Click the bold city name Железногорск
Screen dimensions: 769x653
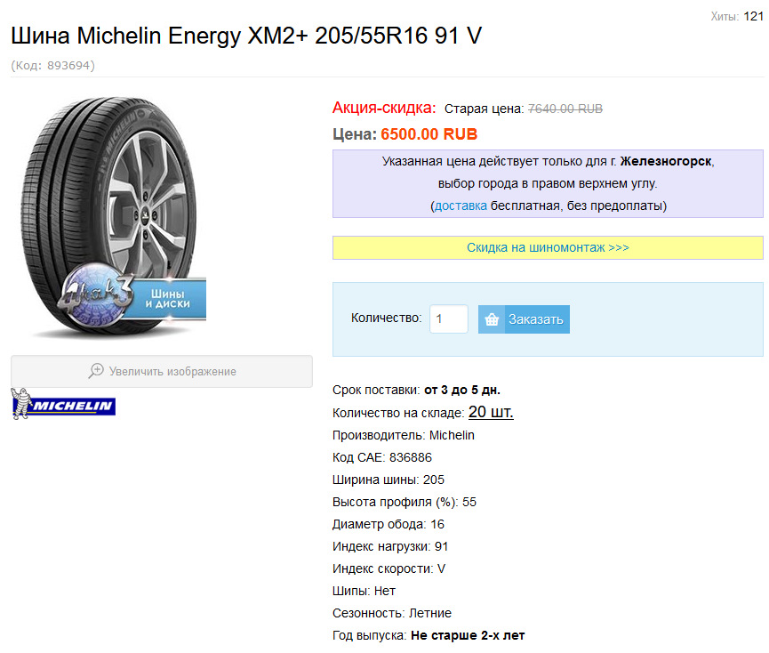click(x=666, y=162)
